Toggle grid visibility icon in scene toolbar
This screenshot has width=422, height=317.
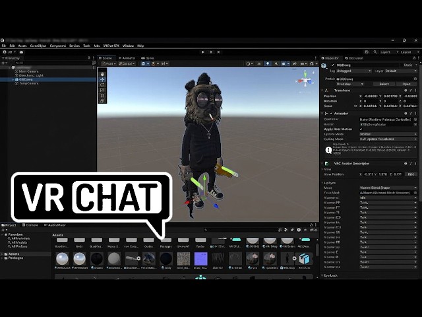click(144, 63)
